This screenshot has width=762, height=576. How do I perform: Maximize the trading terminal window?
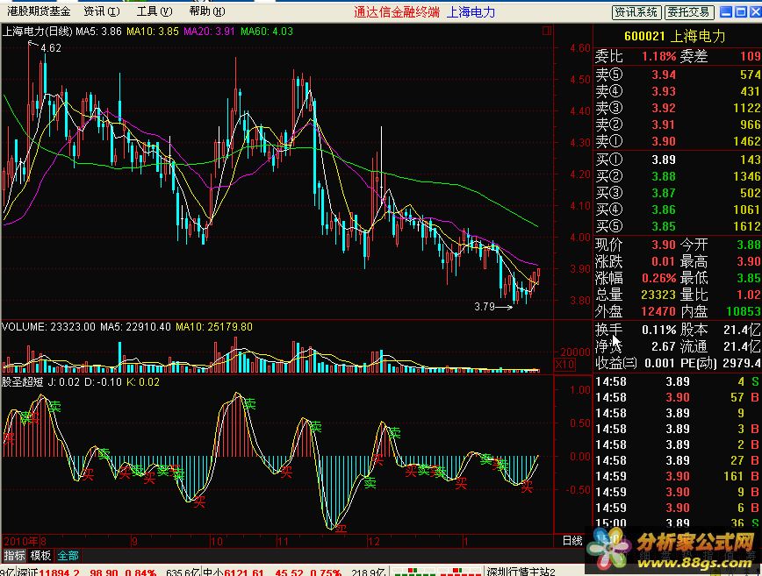[741, 11]
